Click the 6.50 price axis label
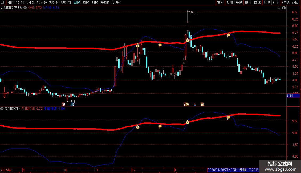This screenshot has height=173, width=301. click(x=295, y=12)
